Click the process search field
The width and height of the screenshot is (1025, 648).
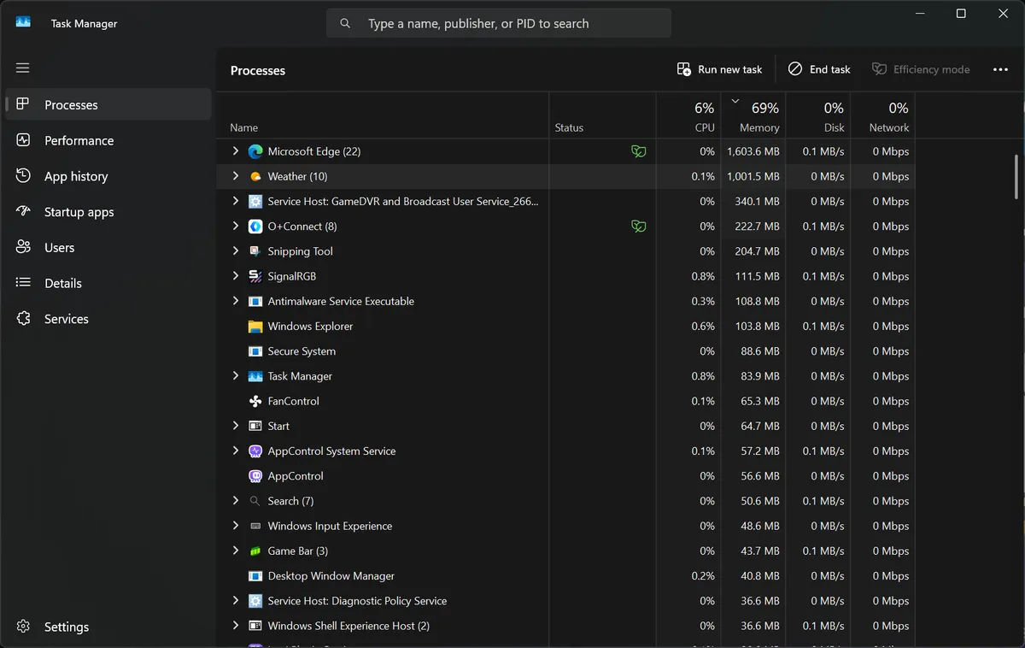(x=499, y=23)
